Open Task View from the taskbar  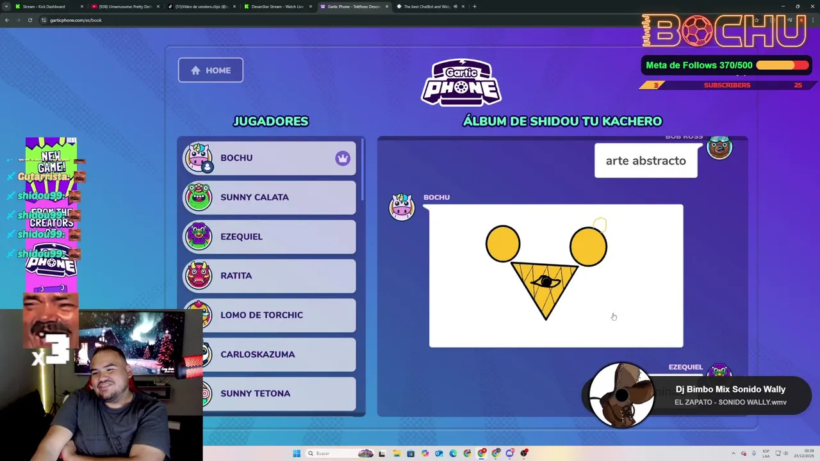(x=382, y=453)
